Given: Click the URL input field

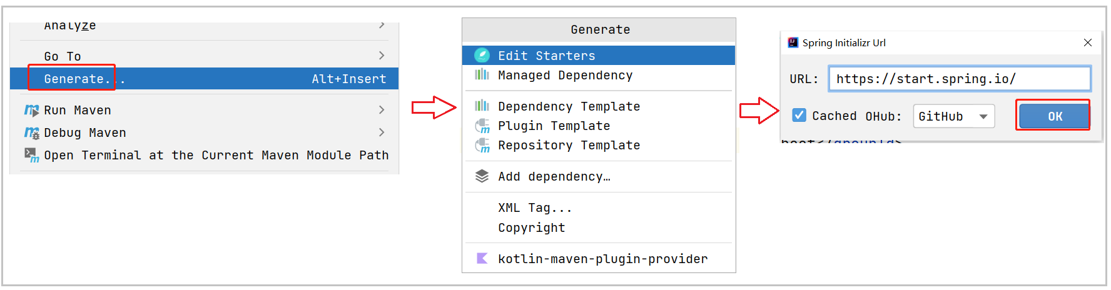Looking at the screenshot, I should point(960,79).
